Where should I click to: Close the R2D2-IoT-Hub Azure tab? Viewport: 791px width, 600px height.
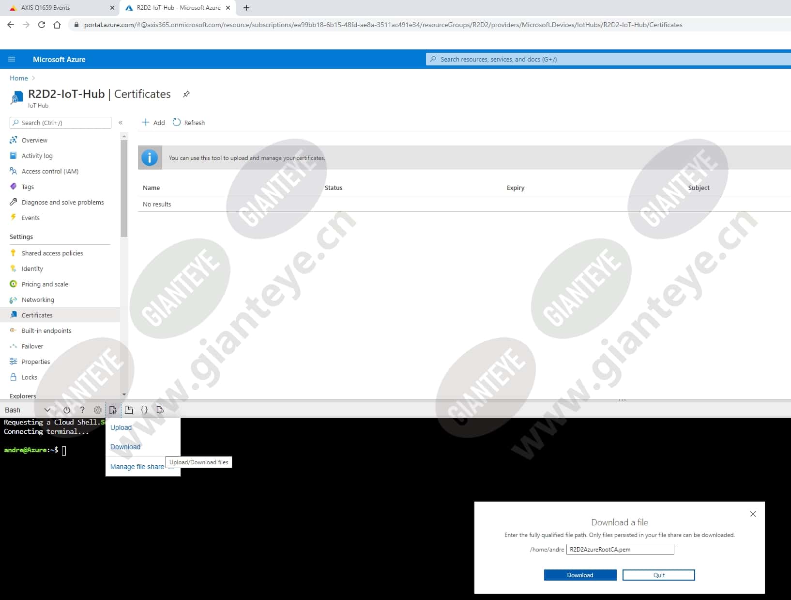[x=228, y=8]
